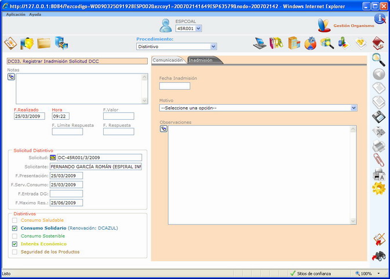Click the greyed-out document sheets icon below floppy
The width and height of the screenshot is (390, 279).
(379, 131)
